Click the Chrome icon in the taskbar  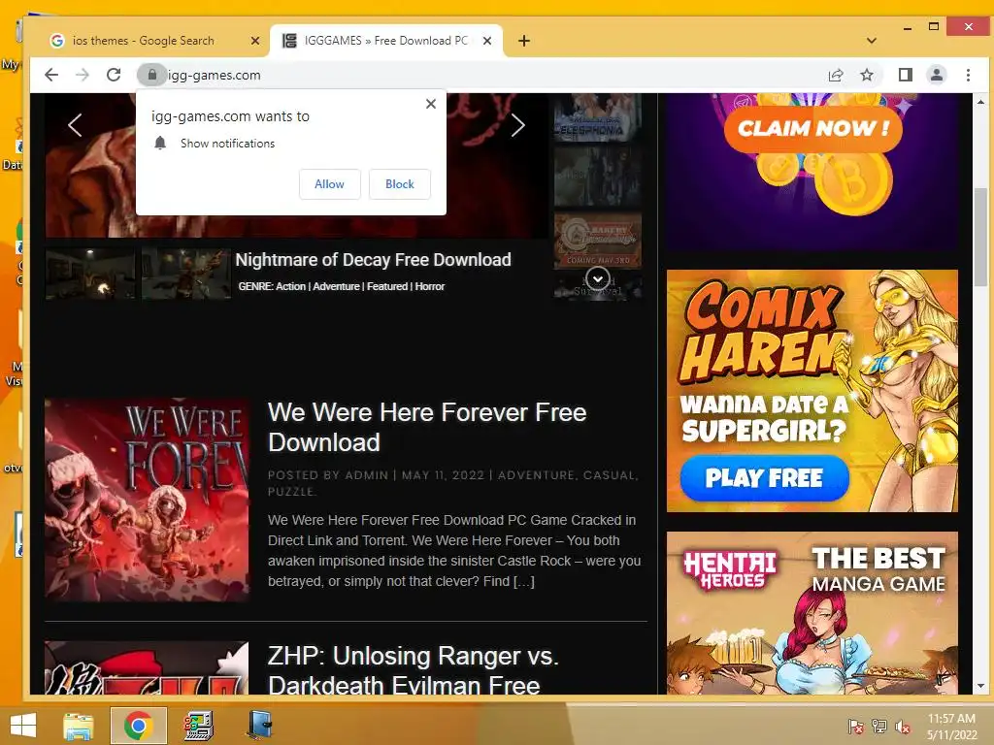pos(138,726)
